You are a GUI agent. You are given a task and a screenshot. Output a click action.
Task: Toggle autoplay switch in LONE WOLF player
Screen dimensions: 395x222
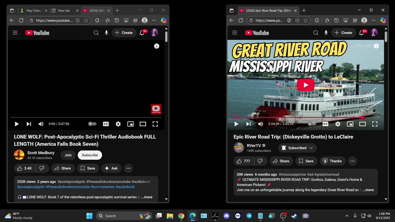tap(92, 124)
